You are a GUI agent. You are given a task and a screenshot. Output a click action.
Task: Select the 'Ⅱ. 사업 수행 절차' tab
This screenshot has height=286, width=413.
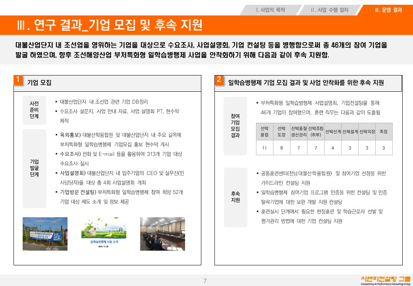point(330,10)
